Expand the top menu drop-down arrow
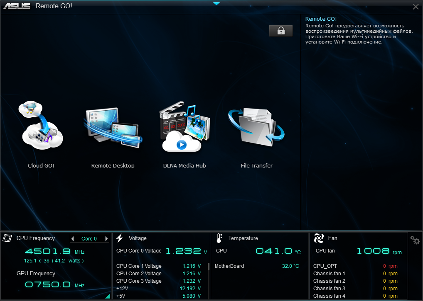423x301 pixels. click(216, 3)
